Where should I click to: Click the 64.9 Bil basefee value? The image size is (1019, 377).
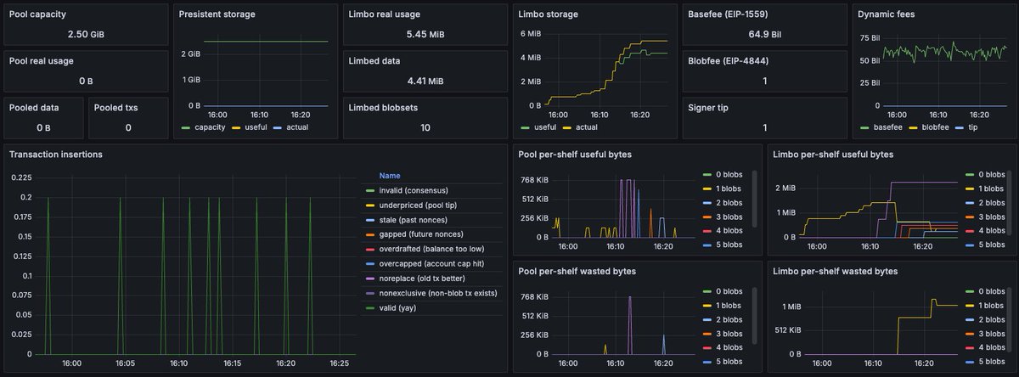(764, 34)
